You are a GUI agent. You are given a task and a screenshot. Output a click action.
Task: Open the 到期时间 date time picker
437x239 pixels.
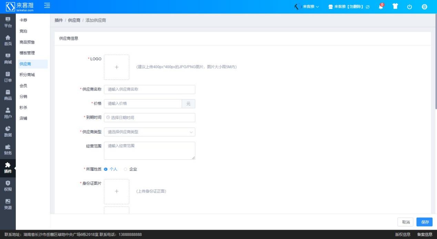point(150,118)
